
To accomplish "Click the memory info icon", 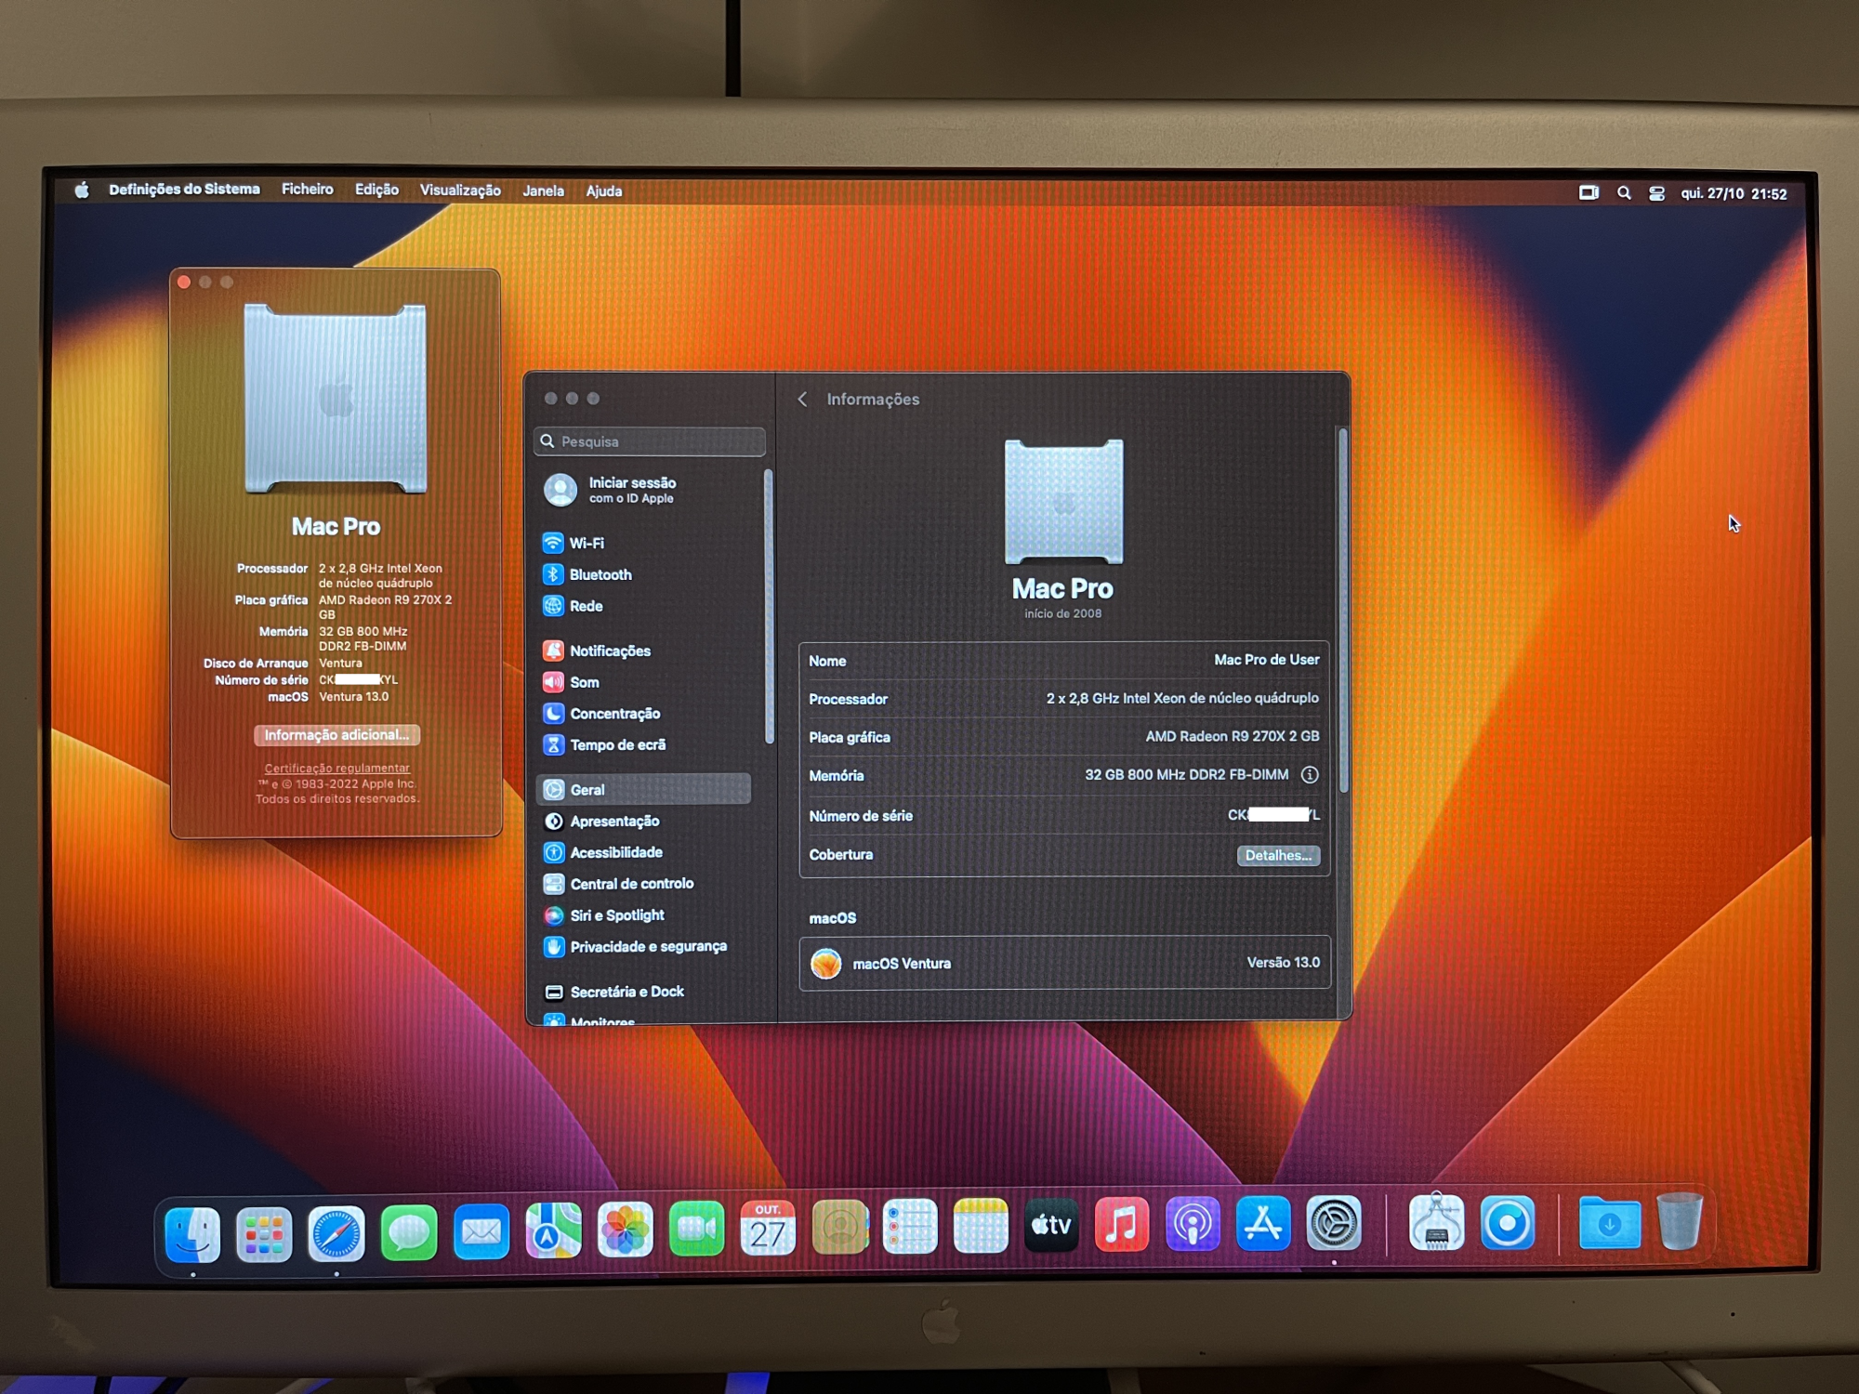I will [x=1310, y=774].
